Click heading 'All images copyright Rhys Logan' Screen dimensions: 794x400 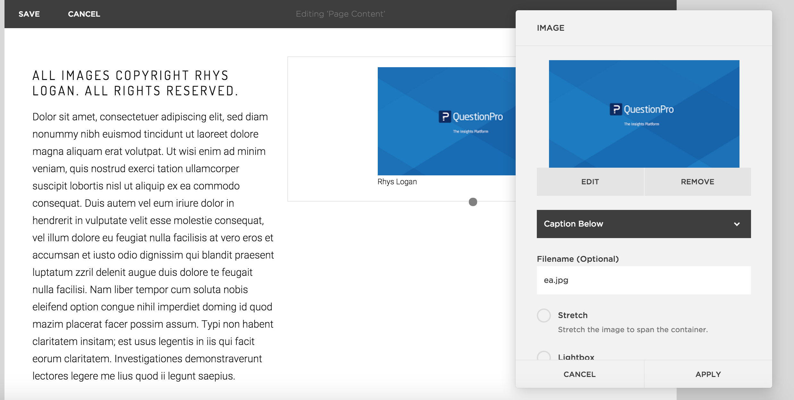(x=135, y=83)
